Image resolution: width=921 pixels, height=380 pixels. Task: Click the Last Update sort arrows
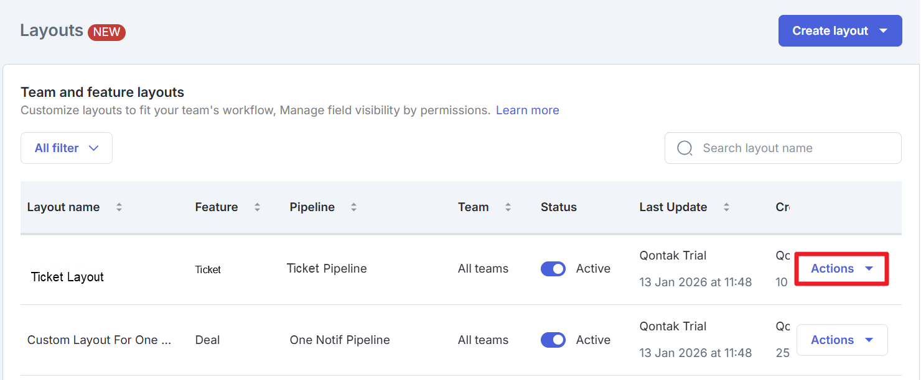coord(726,207)
